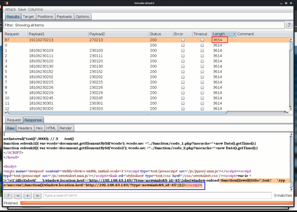
Task: Switch to the Target tab
Action: coord(28,17)
